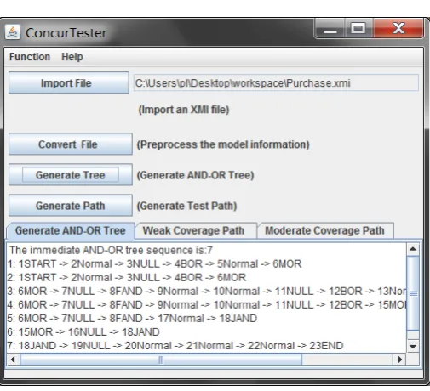Switch to the Weak Coverage Path tab

tap(196, 230)
